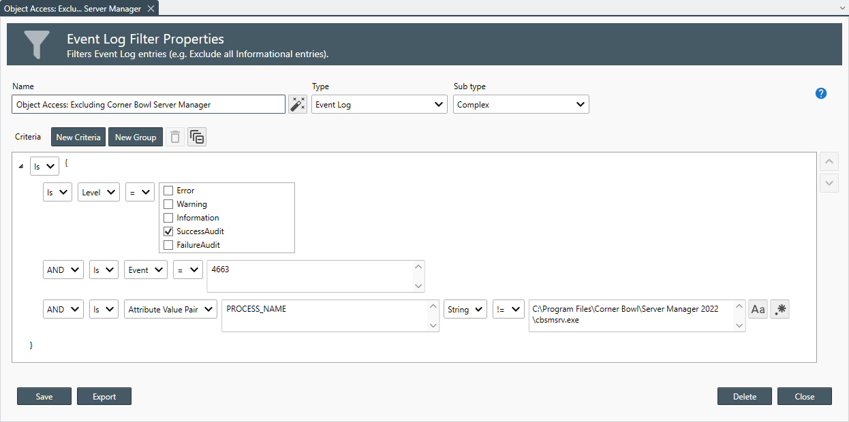Uncheck the SuccessAudit checkbox

(x=168, y=231)
